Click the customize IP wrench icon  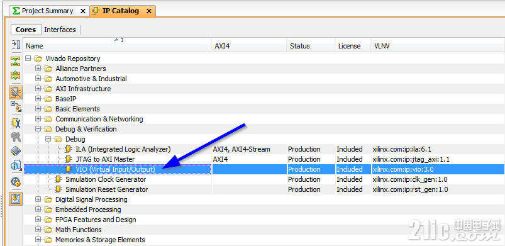(x=16, y=123)
